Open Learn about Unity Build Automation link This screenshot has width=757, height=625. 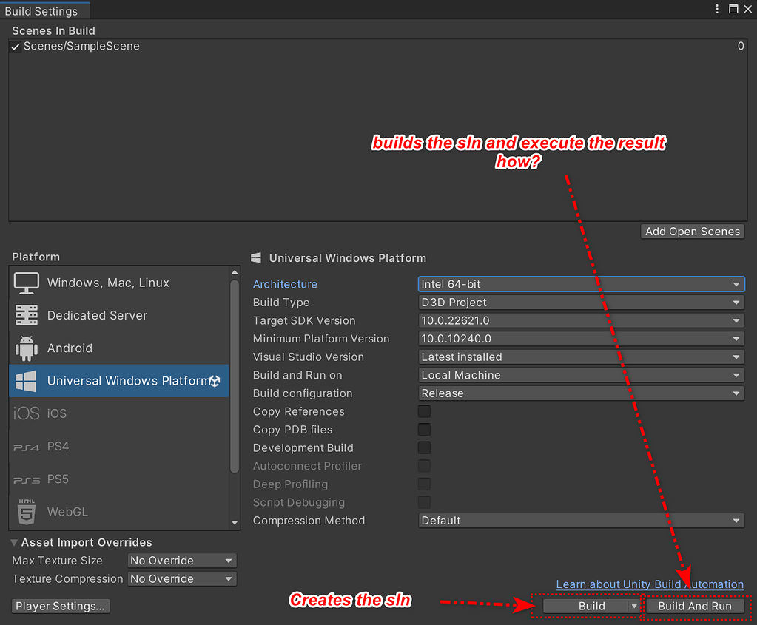(x=649, y=584)
